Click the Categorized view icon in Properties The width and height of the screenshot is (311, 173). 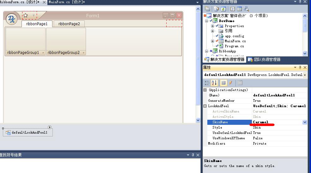click(207, 83)
